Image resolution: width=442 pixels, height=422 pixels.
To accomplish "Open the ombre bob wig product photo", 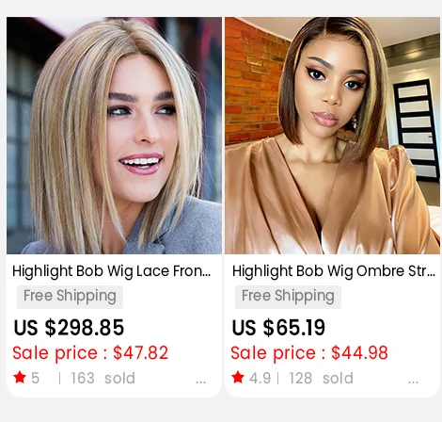I will click(332, 136).
